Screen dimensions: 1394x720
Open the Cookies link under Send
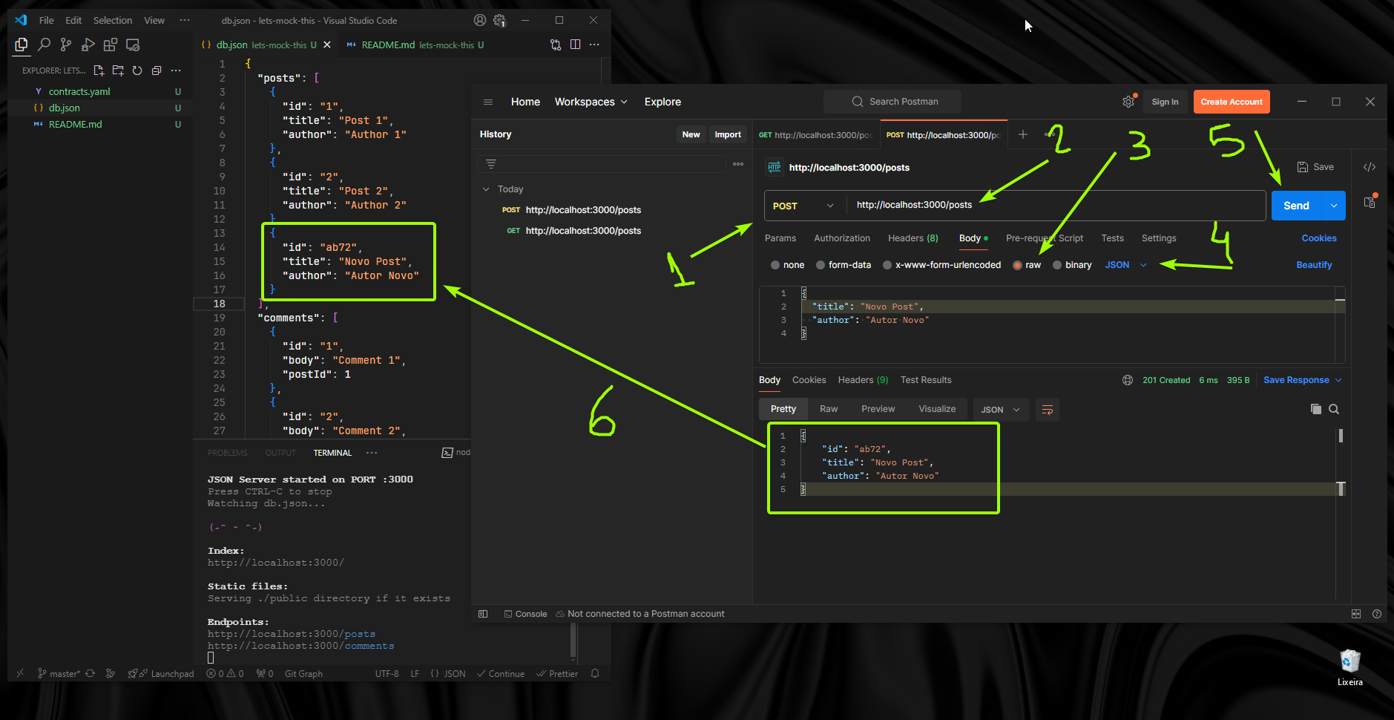click(x=1319, y=238)
